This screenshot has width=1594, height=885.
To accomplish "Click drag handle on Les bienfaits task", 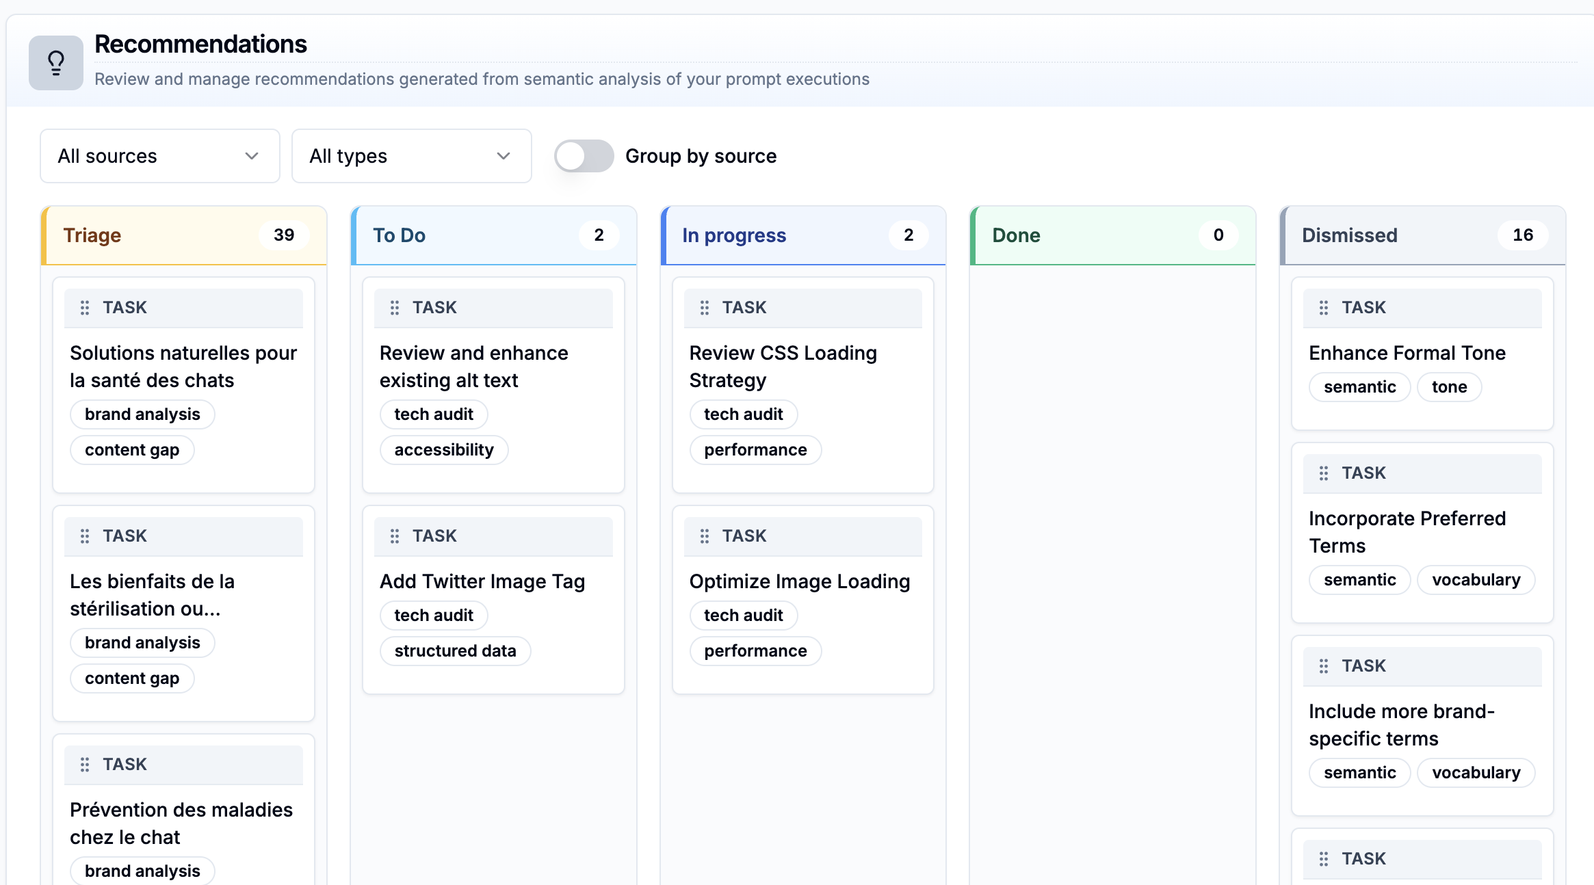I will [x=85, y=536].
